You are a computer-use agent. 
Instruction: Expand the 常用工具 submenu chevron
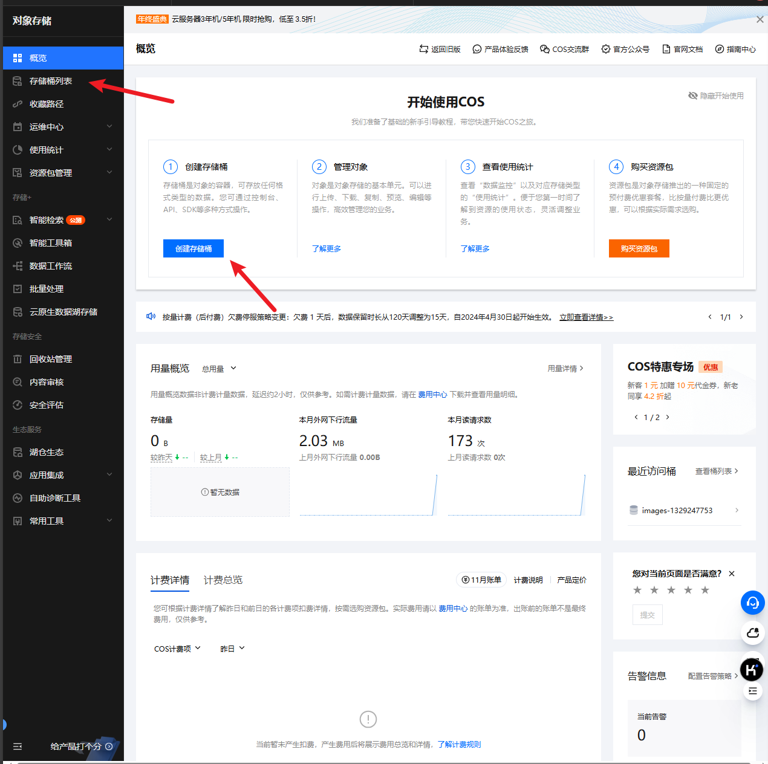(109, 520)
